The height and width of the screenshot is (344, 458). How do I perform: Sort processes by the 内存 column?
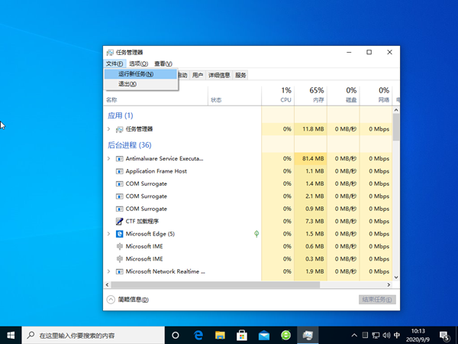[x=316, y=95]
